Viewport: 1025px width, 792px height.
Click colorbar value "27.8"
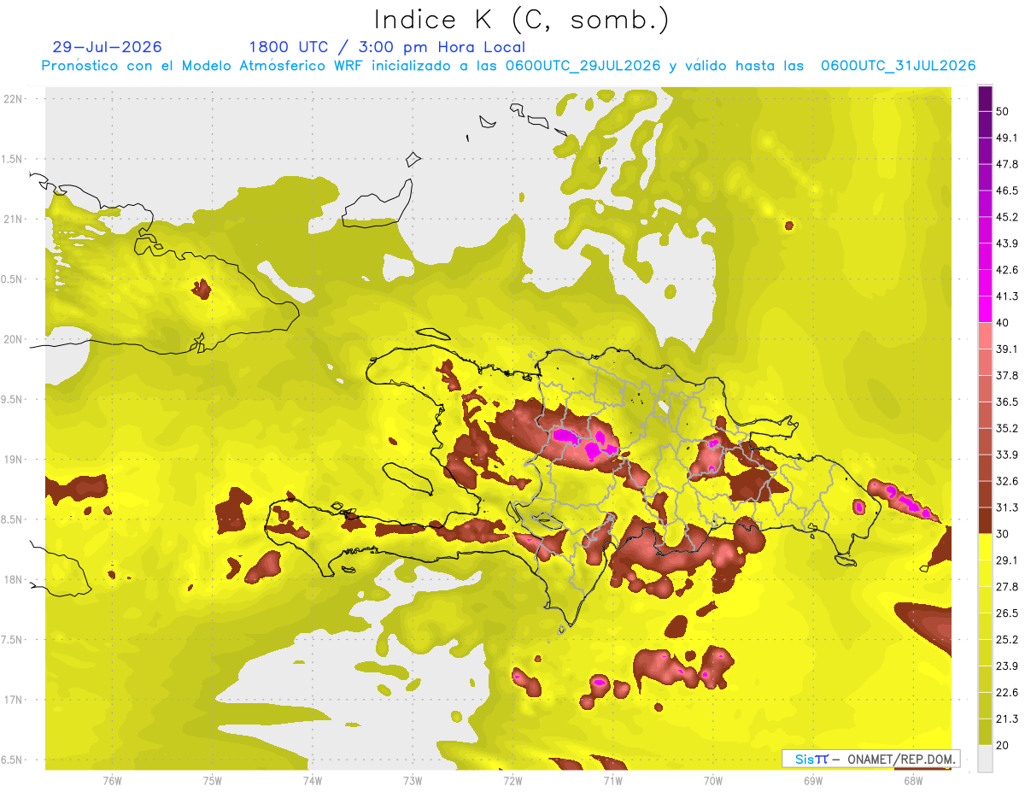1006,586
